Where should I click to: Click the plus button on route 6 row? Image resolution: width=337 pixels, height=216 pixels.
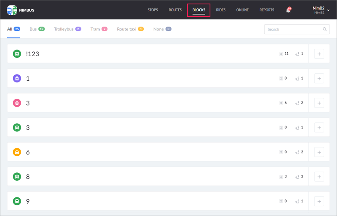point(319,152)
